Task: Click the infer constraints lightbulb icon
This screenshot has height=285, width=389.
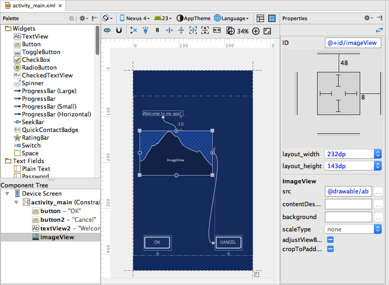Action: point(146,30)
